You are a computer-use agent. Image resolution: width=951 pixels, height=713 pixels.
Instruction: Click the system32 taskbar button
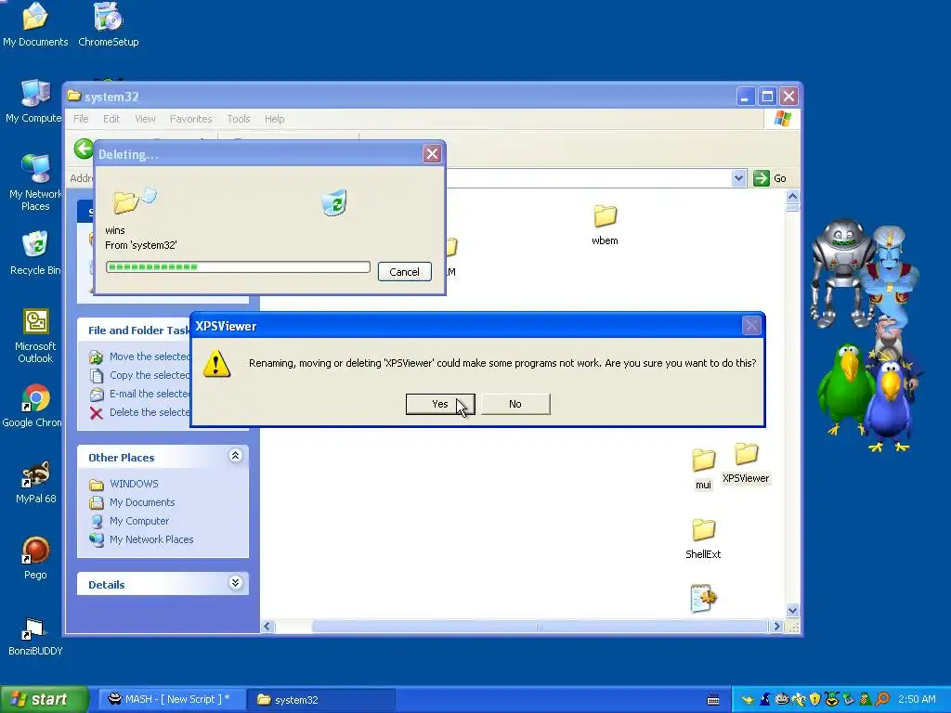point(320,699)
